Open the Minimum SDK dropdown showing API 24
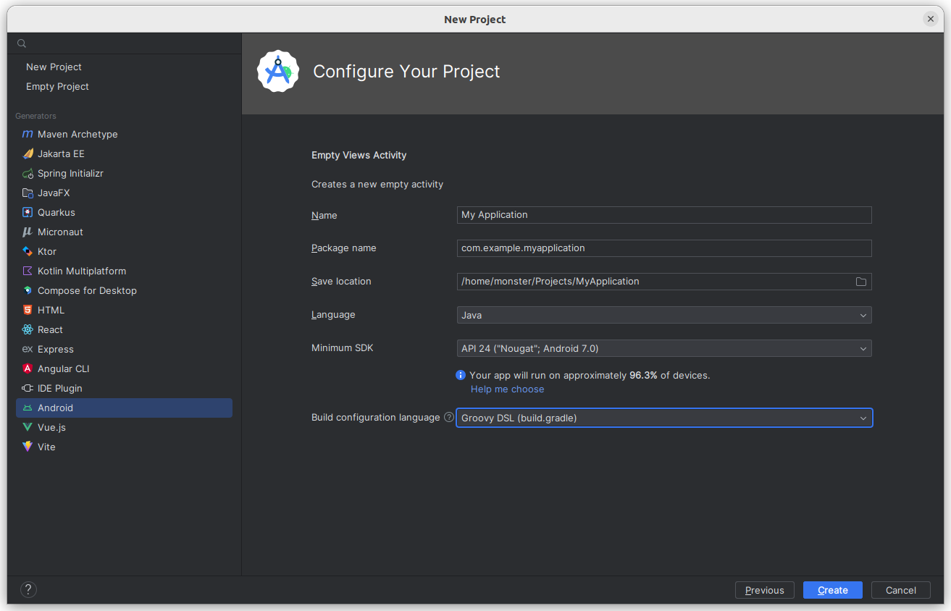Screen dimensions: 951x611 (x=664, y=348)
